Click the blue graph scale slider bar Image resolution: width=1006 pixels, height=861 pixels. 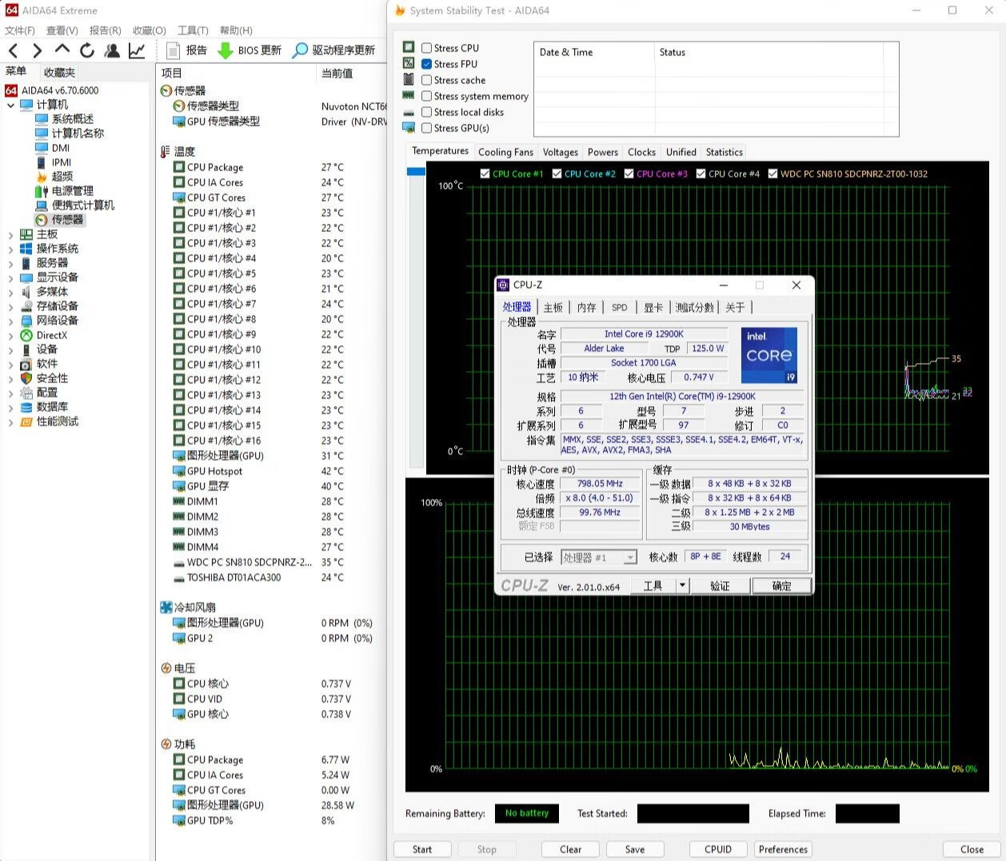pyautogui.click(x=416, y=171)
